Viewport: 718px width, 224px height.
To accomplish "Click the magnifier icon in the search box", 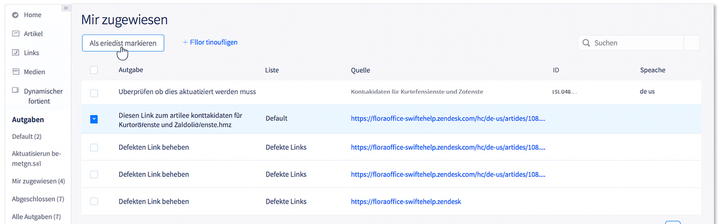I will point(586,43).
